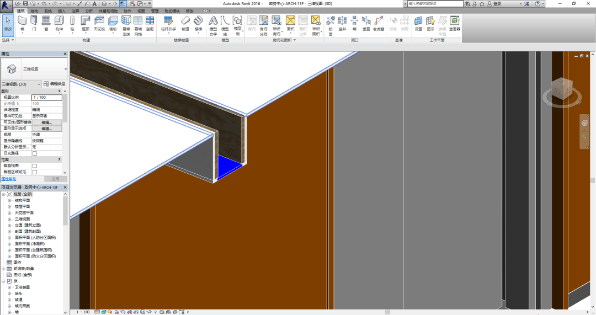
Task: Switch to the 结构 ribbon tab
Action: point(34,11)
